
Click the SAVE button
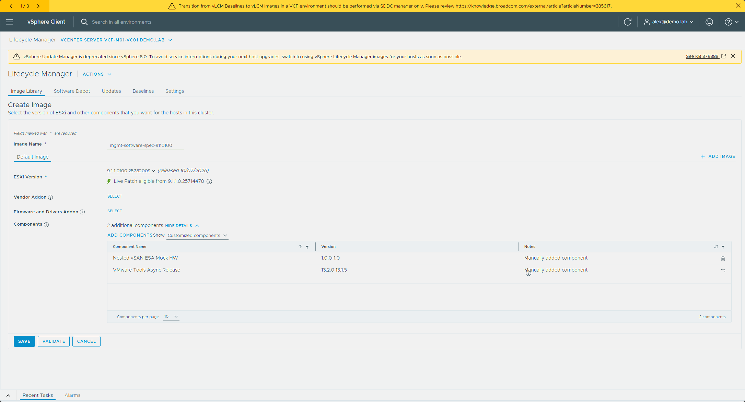(x=24, y=341)
